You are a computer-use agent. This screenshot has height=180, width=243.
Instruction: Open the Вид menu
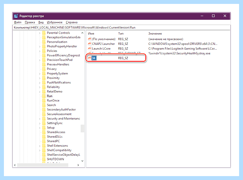pyautogui.click(x=41, y=22)
